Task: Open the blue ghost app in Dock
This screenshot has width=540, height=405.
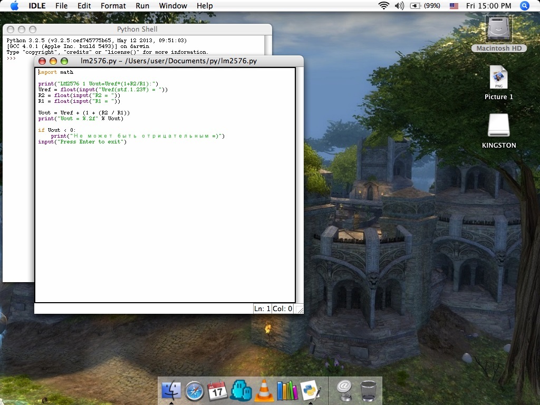Action: [x=240, y=391]
